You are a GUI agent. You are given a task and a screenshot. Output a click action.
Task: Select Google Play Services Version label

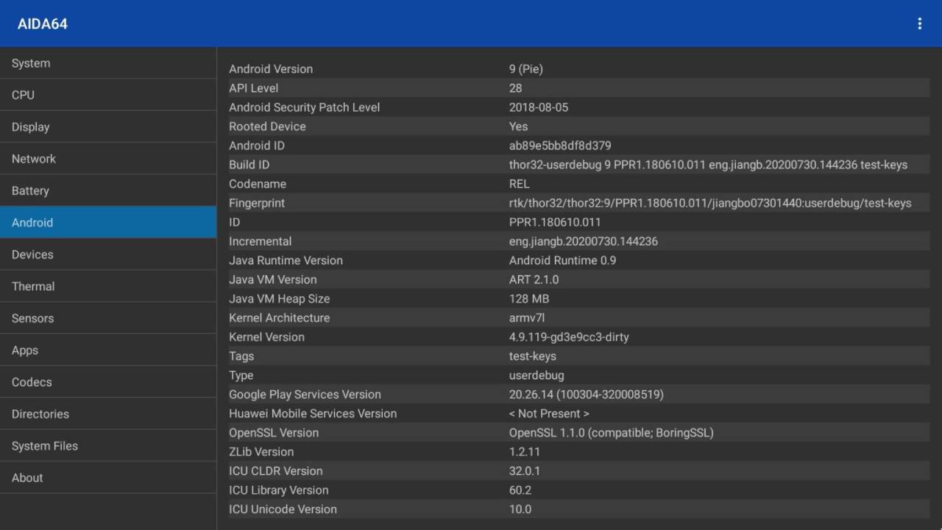pyautogui.click(x=305, y=395)
